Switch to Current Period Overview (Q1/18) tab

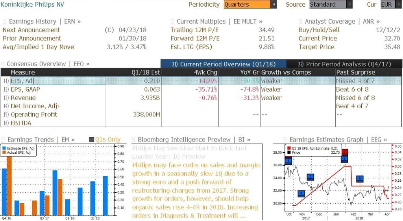(224, 64)
